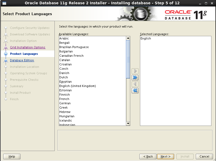Click scroll up arrow of Available Languages

[x=128, y=38]
